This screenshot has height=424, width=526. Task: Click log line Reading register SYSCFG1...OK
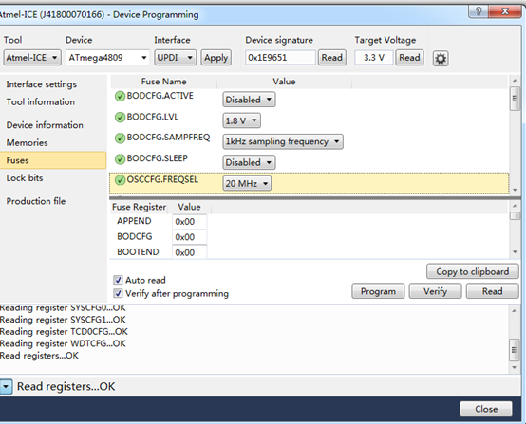[63, 320]
